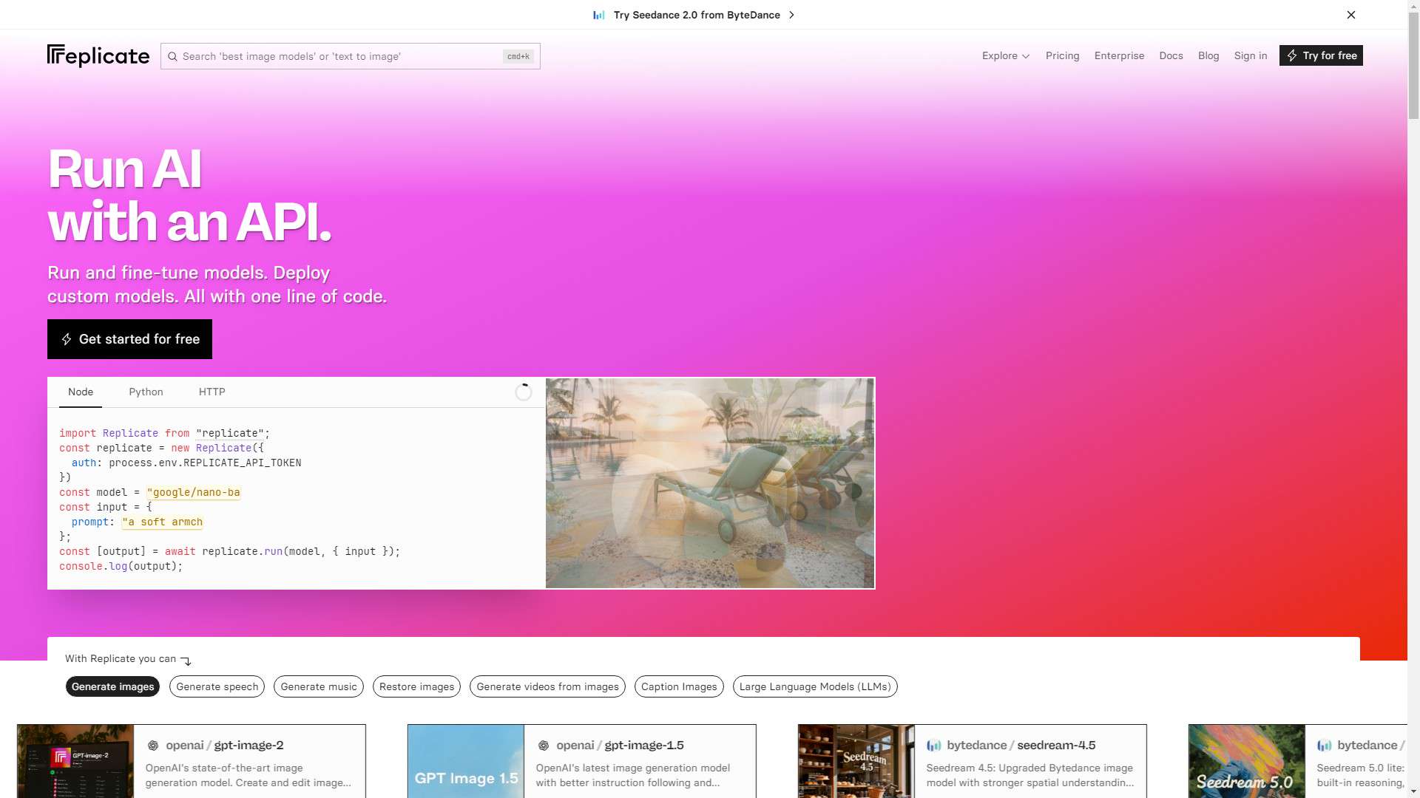Click the console.log(output); code line
1420x798 pixels.
click(121, 566)
